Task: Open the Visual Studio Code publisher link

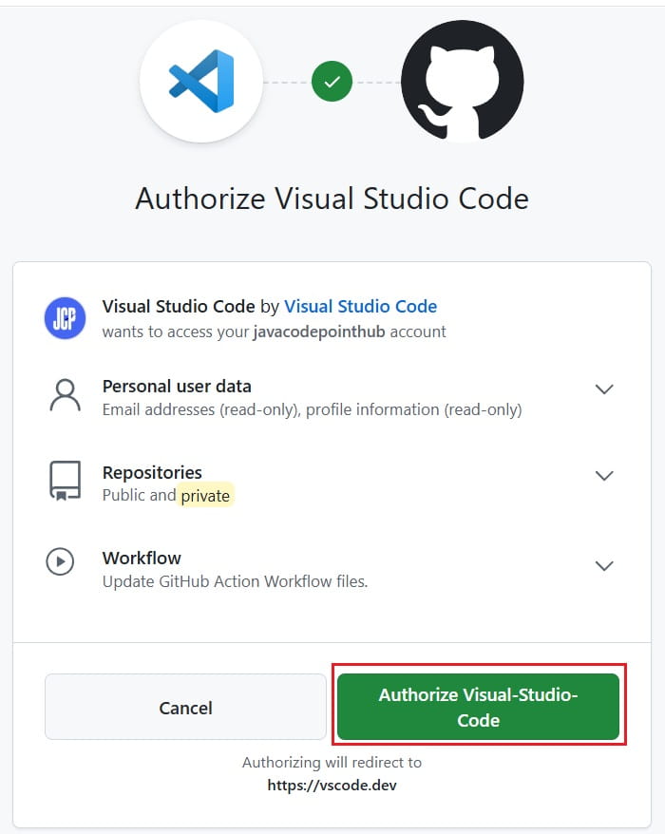Action: 360,306
